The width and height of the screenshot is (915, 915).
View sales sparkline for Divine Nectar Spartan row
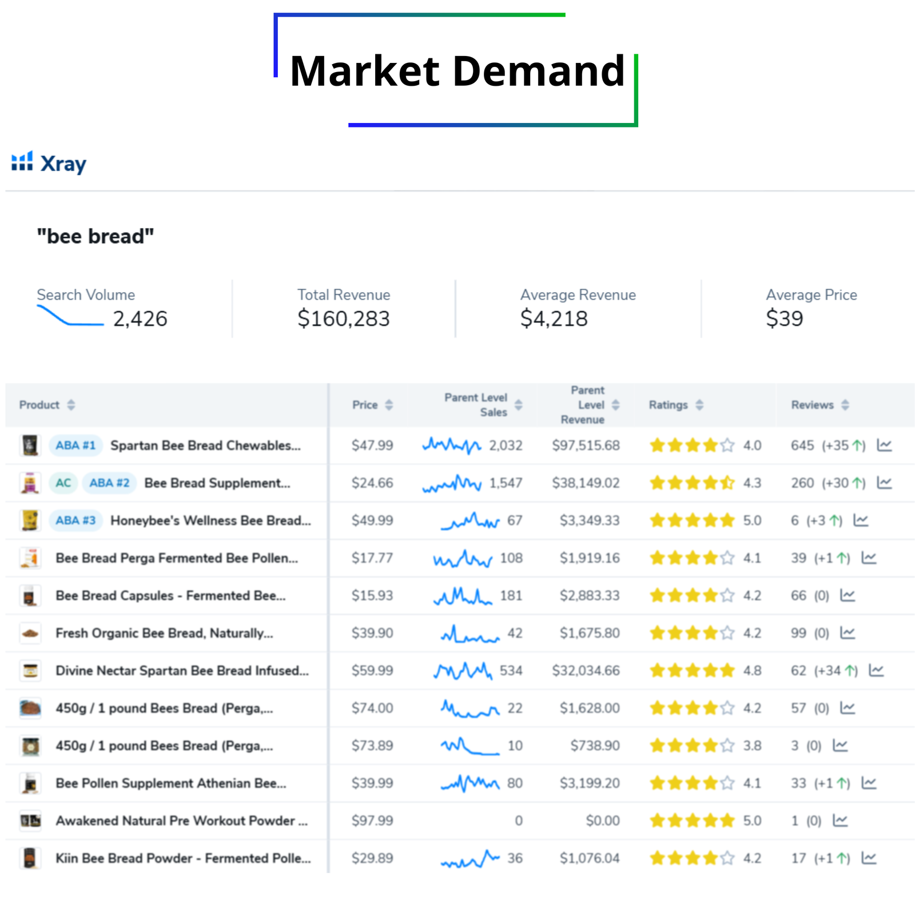click(x=463, y=670)
